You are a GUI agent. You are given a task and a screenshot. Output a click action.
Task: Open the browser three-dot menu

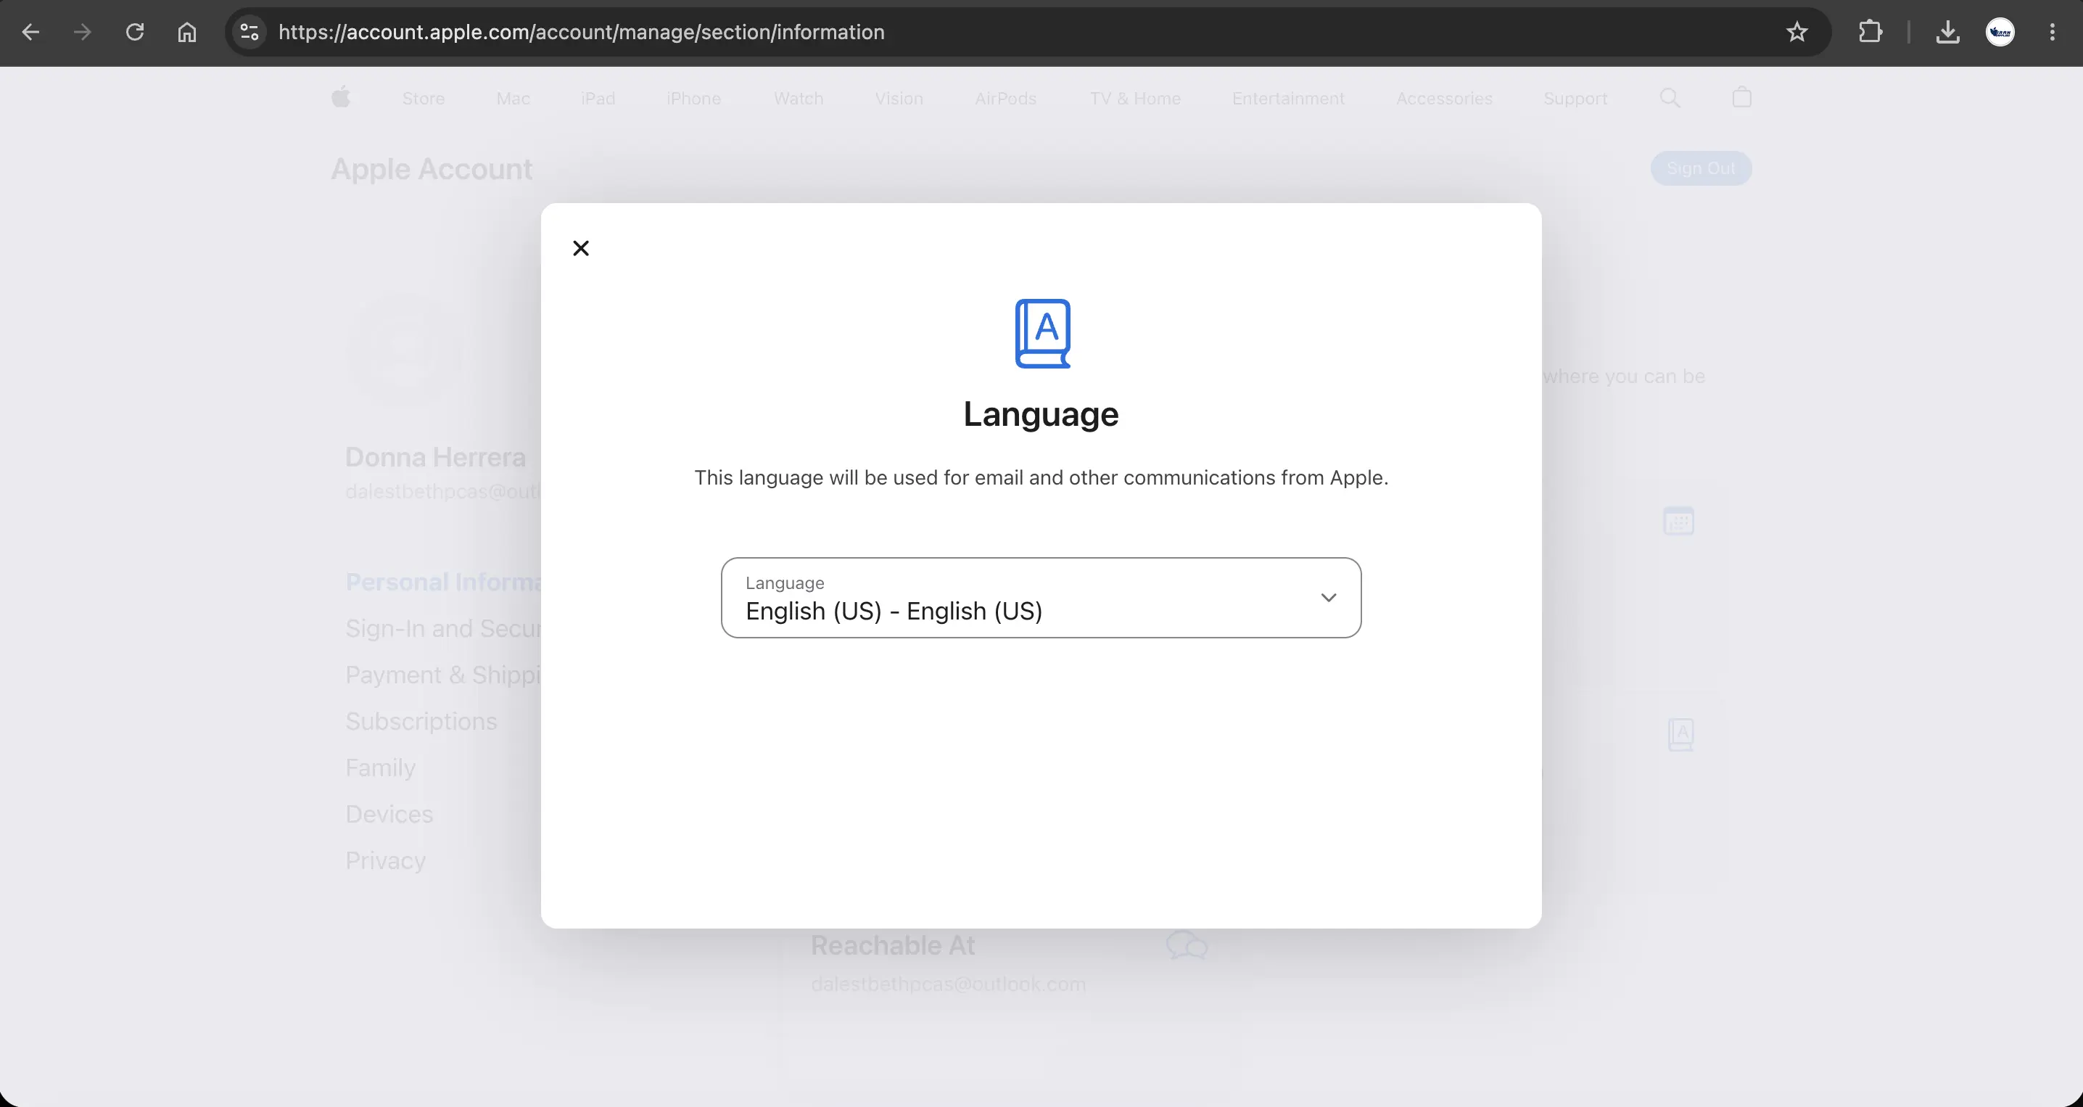[x=2053, y=33]
